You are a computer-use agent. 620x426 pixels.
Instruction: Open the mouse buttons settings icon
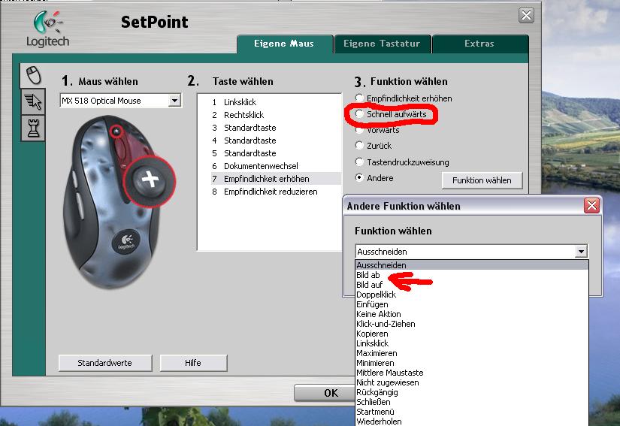[x=33, y=75]
